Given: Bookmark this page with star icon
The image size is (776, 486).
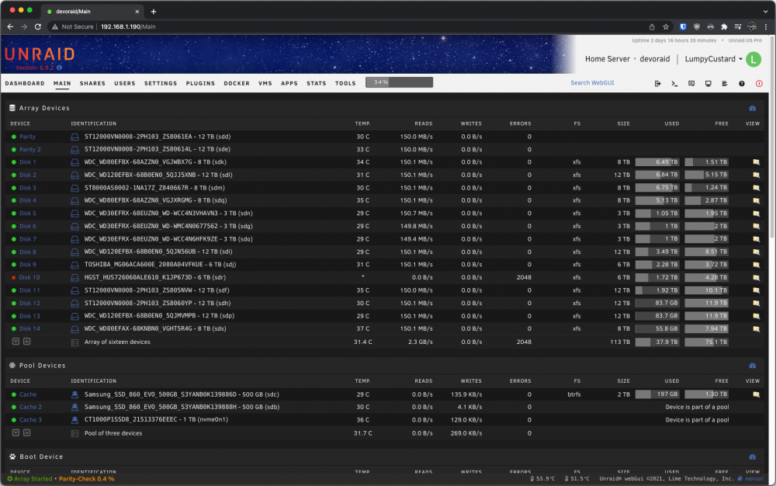Looking at the screenshot, I should pos(666,26).
